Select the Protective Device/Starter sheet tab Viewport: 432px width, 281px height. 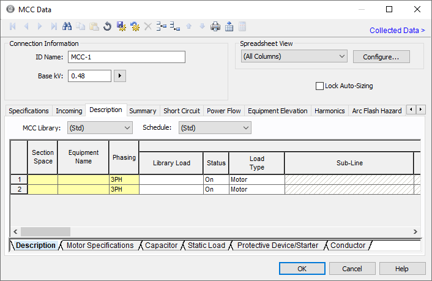[277, 245]
